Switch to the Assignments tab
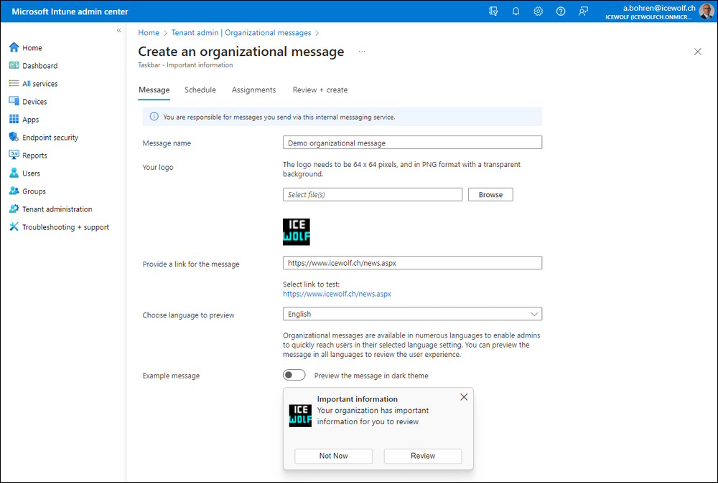 253,90
